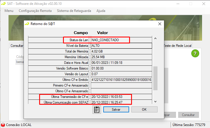This screenshot has height=128, width=210.
Task: Select the Nível da Bateria label
Action: (77, 46)
